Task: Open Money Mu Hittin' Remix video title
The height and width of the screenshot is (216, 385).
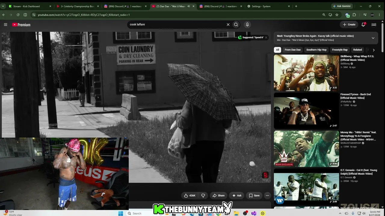Action: point(359,136)
